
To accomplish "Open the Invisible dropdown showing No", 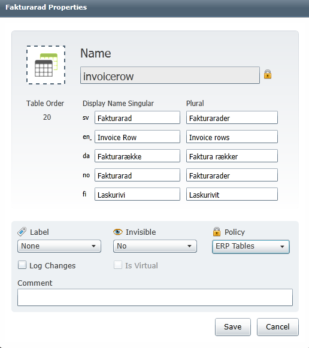I will [x=155, y=246].
